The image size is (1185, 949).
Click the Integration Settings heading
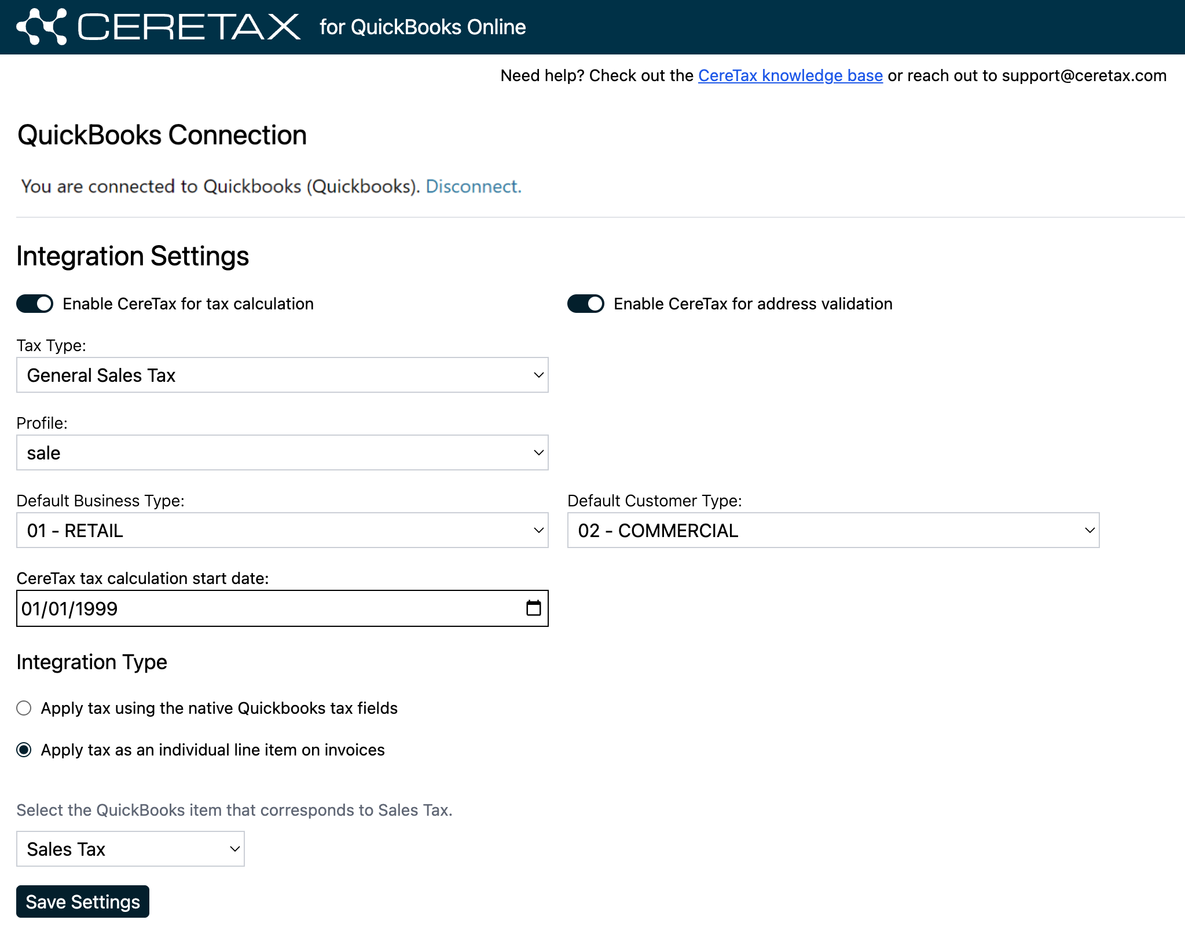tap(133, 256)
